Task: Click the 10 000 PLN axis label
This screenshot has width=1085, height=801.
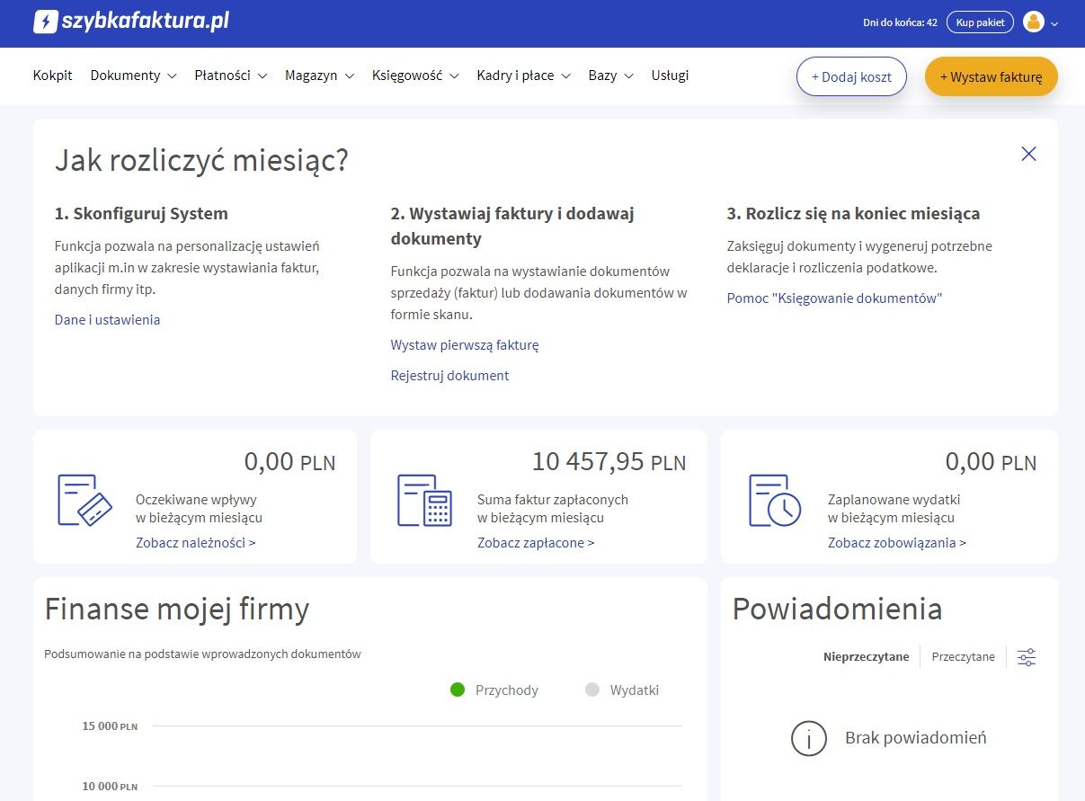Action: [110, 787]
